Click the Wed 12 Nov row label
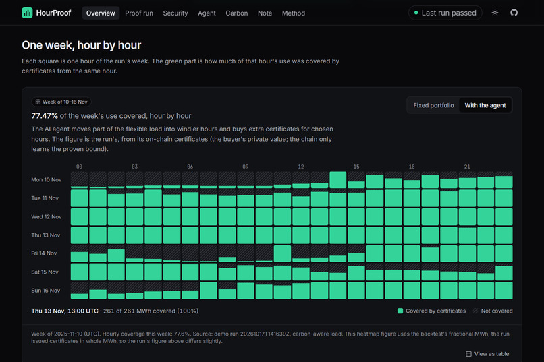Image resolution: width=544 pixels, height=362 pixels. [x=47, y=217]
